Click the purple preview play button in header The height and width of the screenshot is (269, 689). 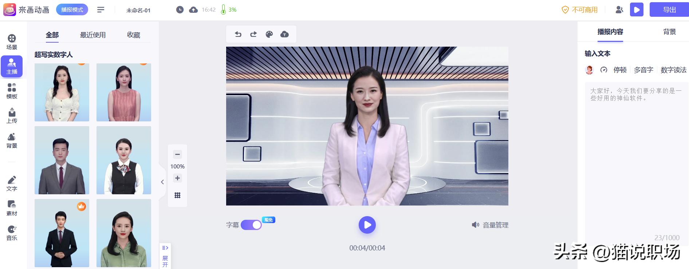coord(637,10)
